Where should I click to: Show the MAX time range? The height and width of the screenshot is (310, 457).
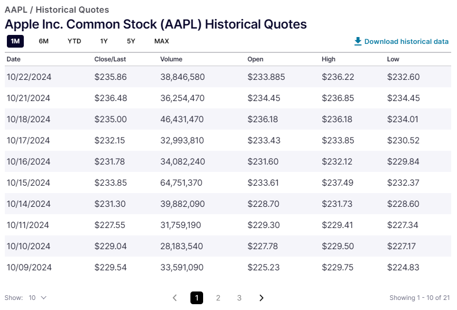(162, 41)
